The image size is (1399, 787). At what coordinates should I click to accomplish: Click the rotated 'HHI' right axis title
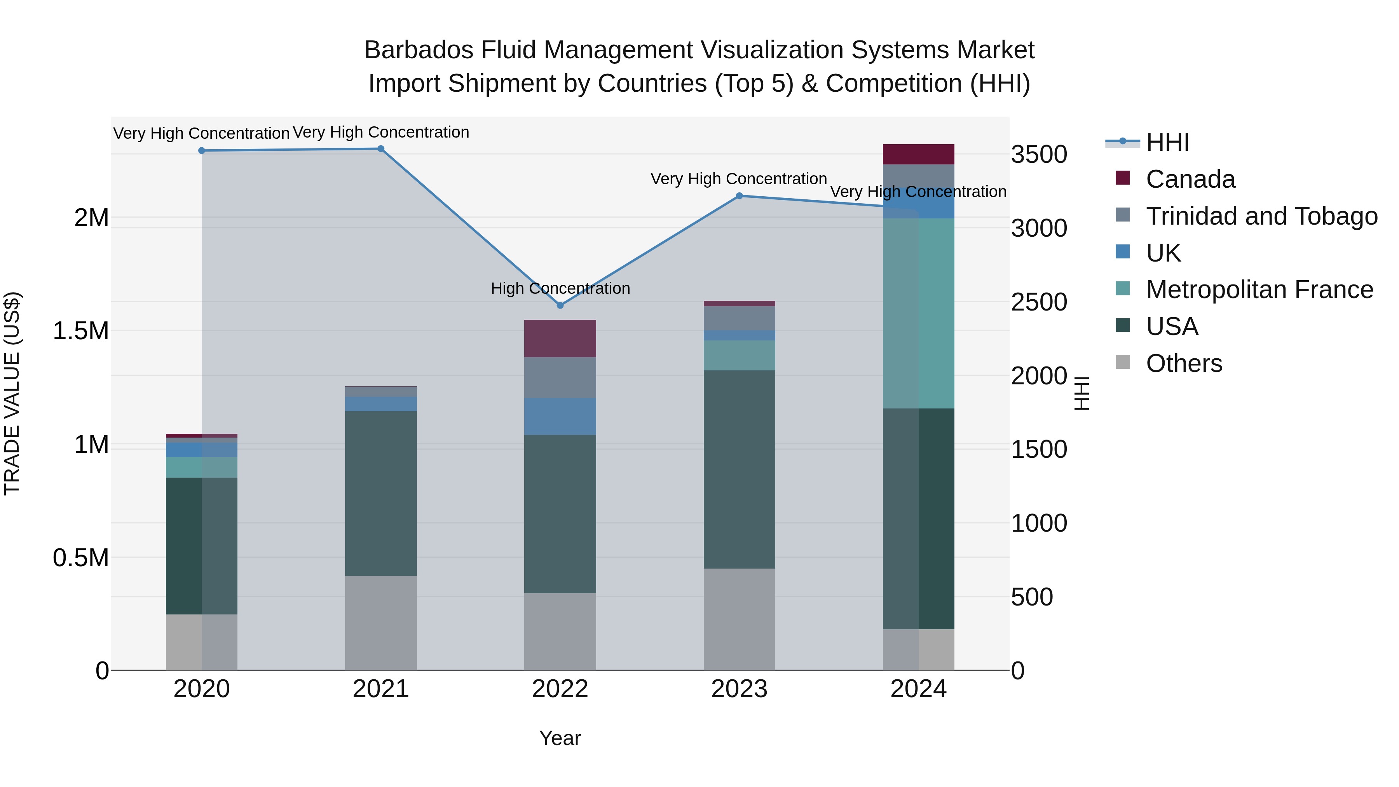pyautogui.click(x=1082, y=393)
